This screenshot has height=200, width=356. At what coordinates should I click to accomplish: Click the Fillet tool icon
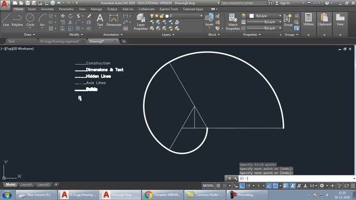(78, 22)
